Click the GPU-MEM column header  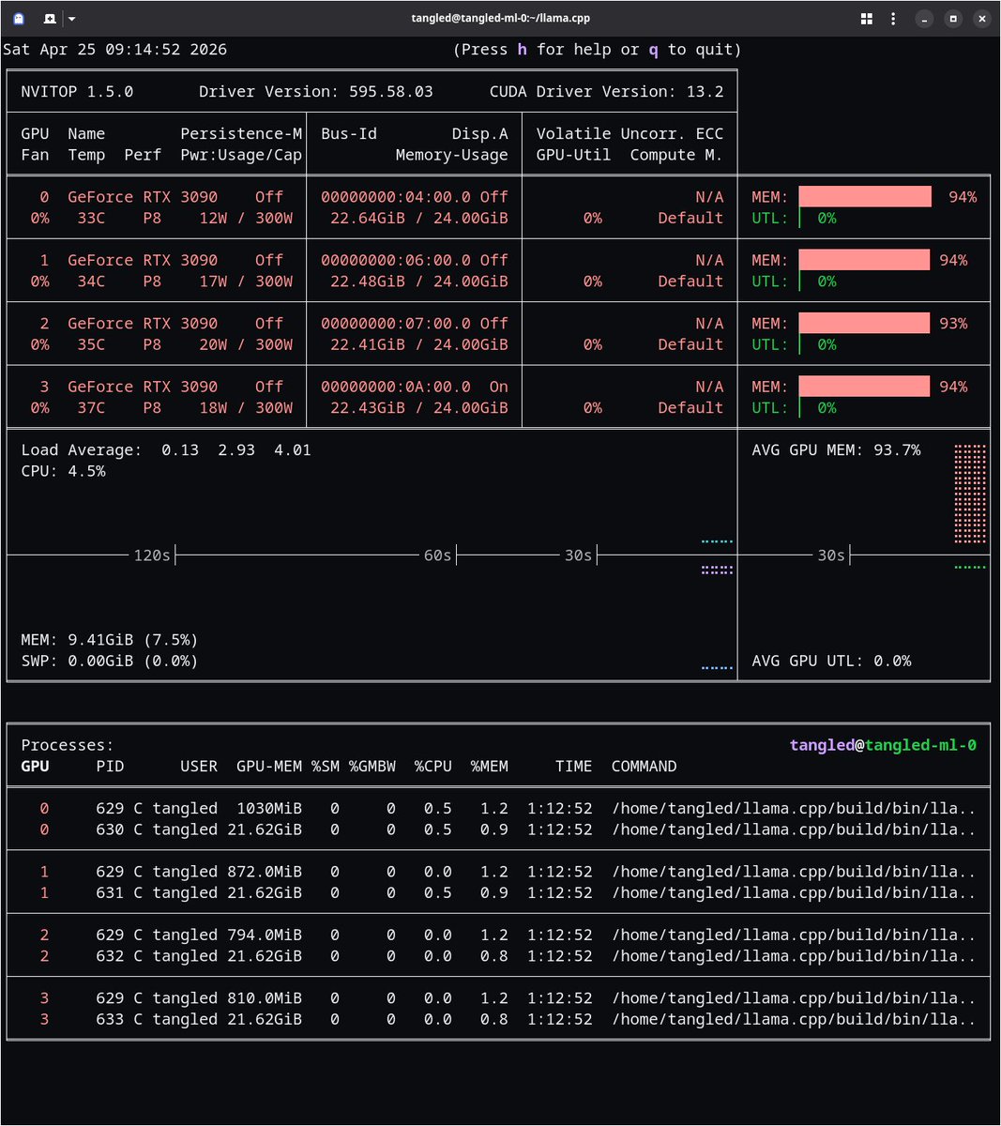(269, 768)
